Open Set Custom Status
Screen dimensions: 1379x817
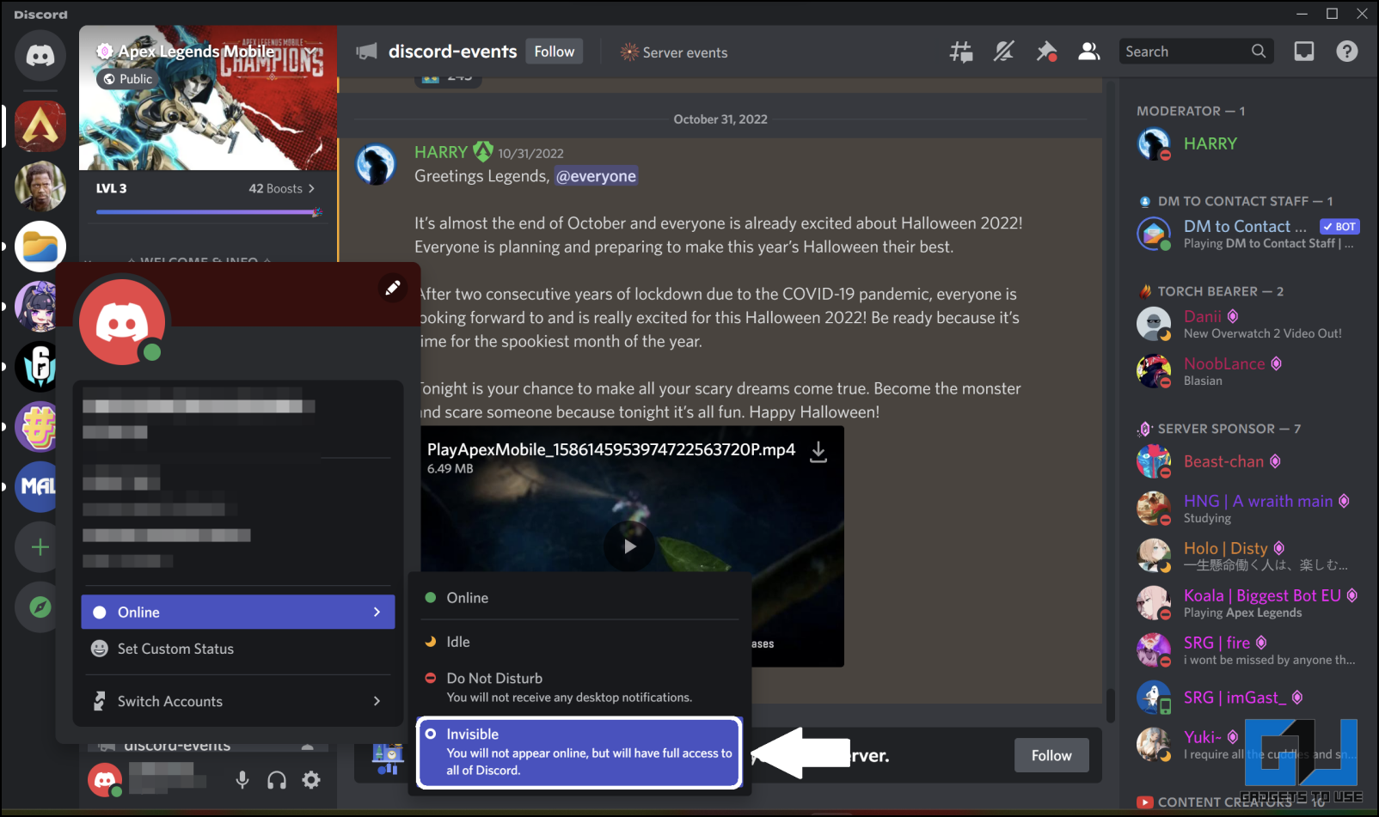(x=238, y=649)
